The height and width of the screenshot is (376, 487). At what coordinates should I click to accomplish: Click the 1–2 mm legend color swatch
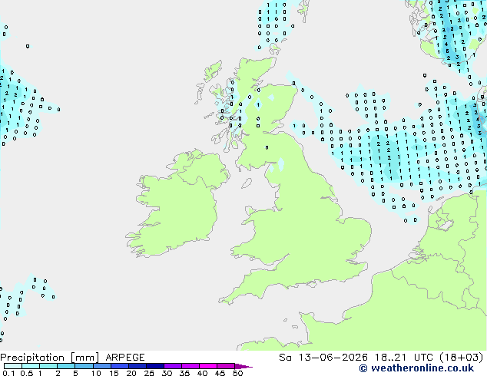tap(48, 366)
